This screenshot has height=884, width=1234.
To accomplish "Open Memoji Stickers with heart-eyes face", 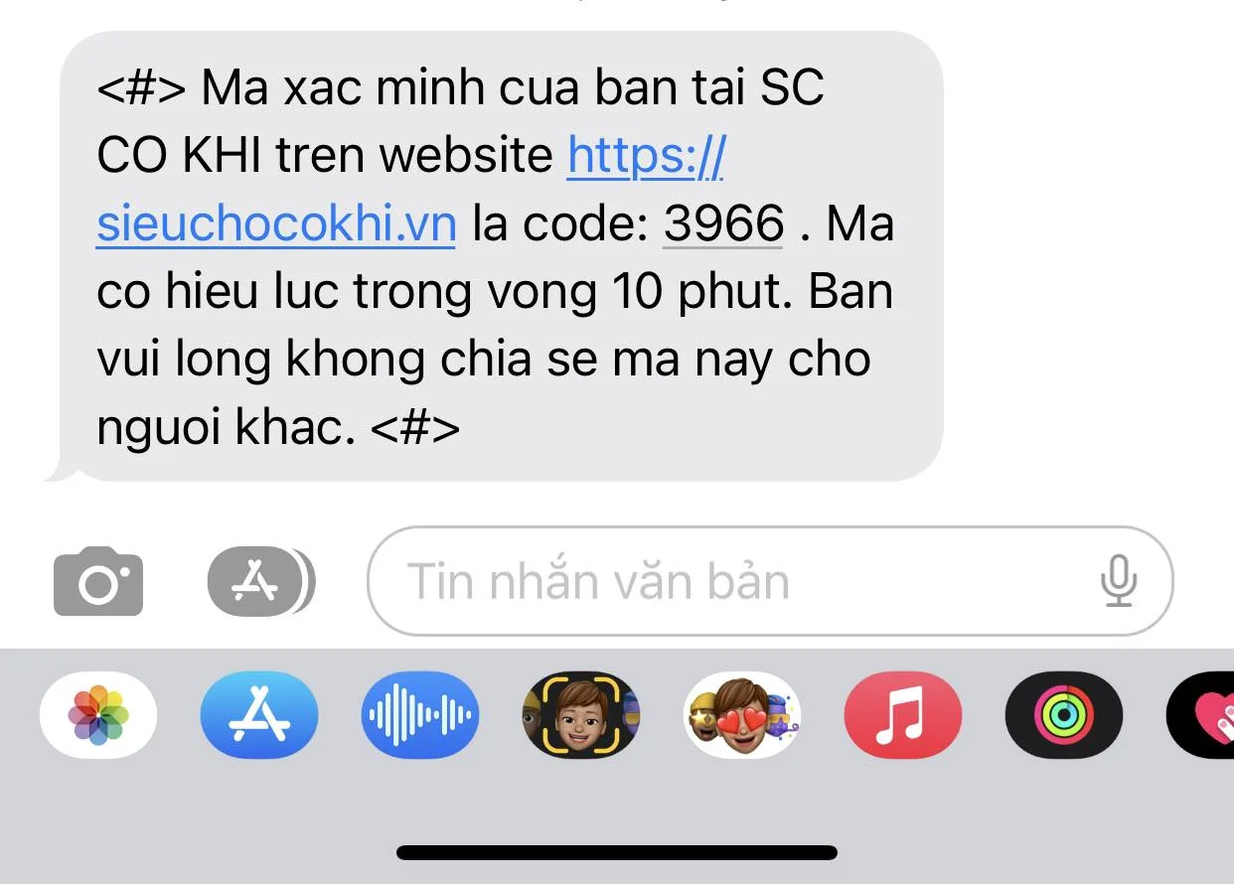I will pyautogui.click(x=742, y=715).
